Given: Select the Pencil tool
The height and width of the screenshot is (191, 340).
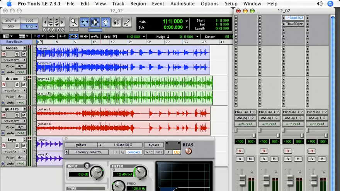Looking at the screenshot, I should pyautogui.click(x=127, y=22).
